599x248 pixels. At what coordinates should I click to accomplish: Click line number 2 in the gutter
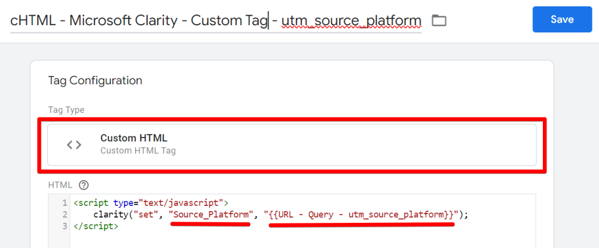[x=64, y=215]
